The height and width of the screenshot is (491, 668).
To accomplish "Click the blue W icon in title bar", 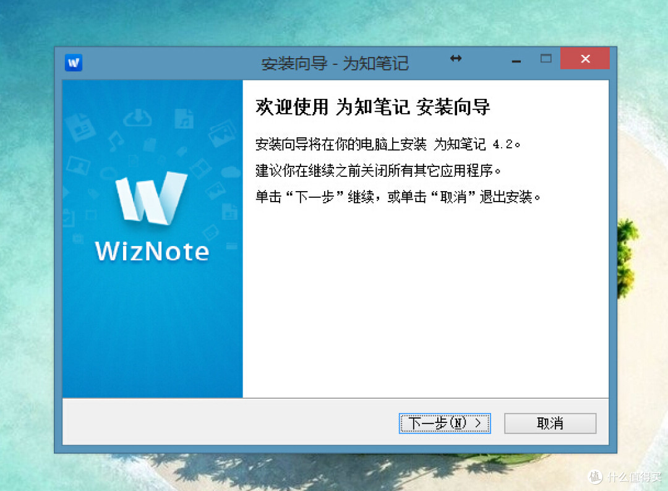I will click(x=74, y=63).
